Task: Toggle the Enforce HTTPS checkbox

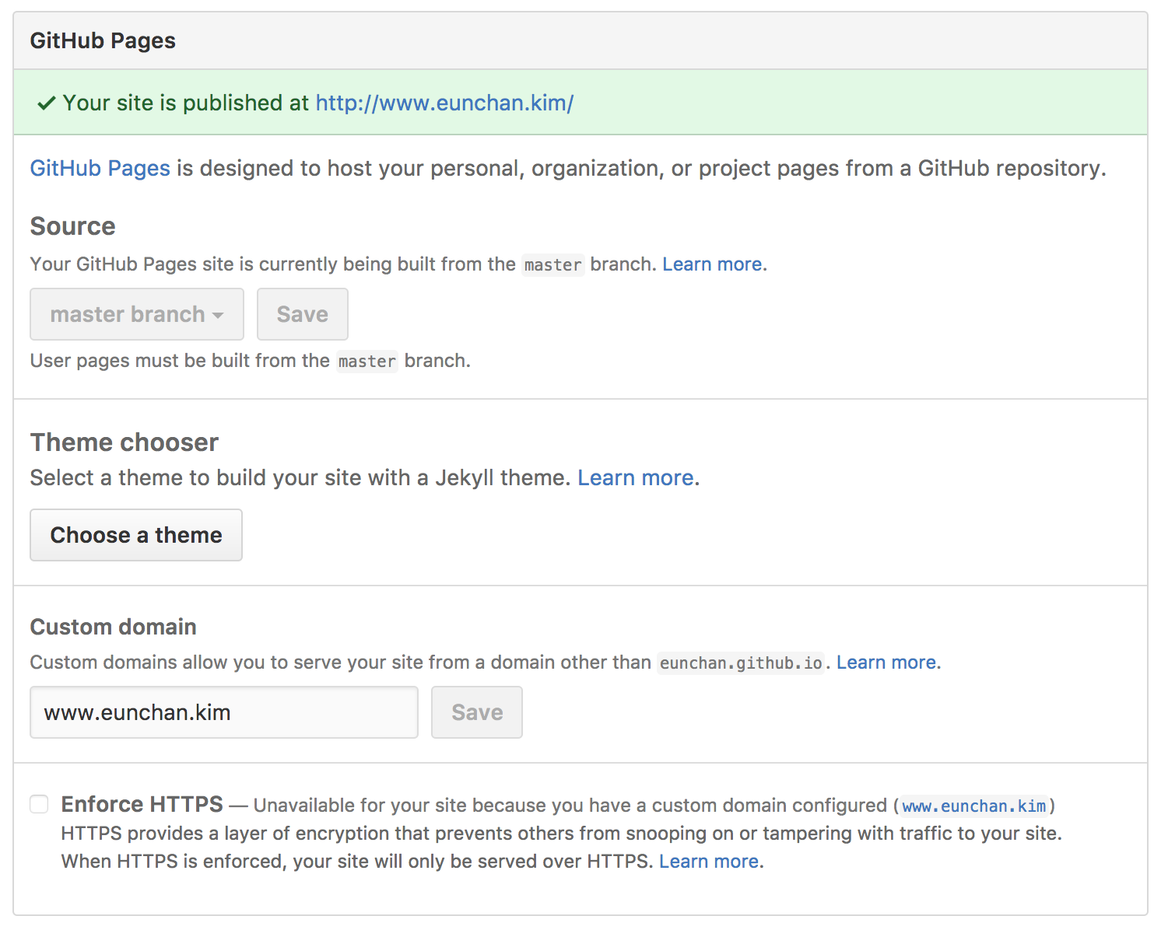Action: (39, 804)
